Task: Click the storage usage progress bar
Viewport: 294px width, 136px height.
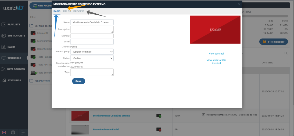Action: (x=265, y=16)
